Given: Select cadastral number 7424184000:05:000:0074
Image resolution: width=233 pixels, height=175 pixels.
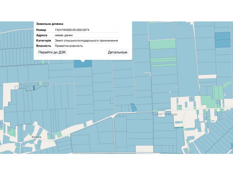Looking at the screenshot, I should pos(72,30).
